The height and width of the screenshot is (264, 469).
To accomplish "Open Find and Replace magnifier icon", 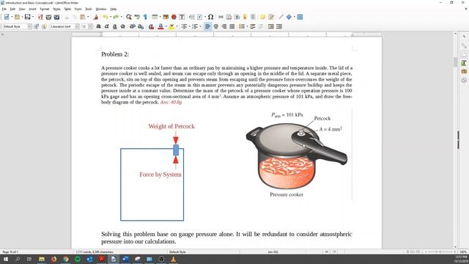I will coord(129,17).
